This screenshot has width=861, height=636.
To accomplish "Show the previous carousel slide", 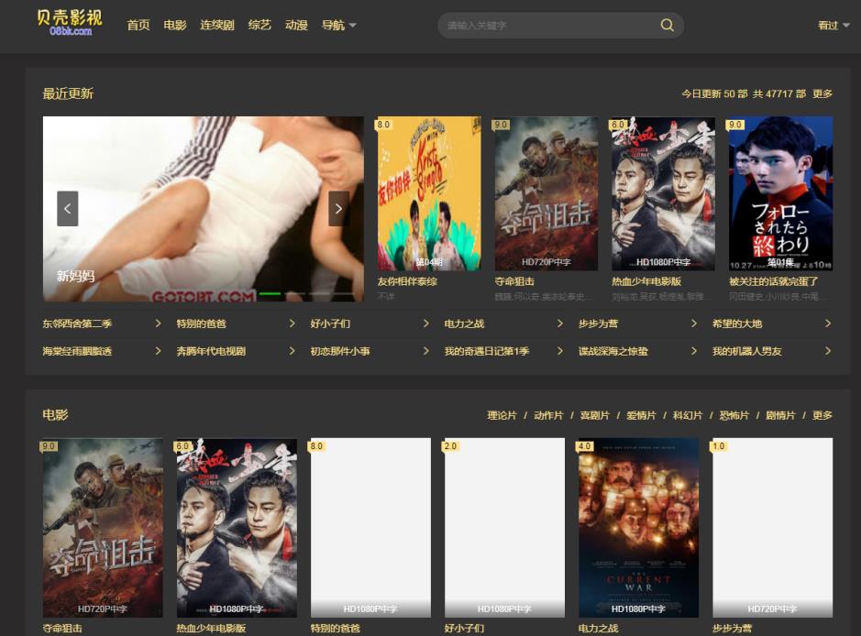I will (68, 209).
